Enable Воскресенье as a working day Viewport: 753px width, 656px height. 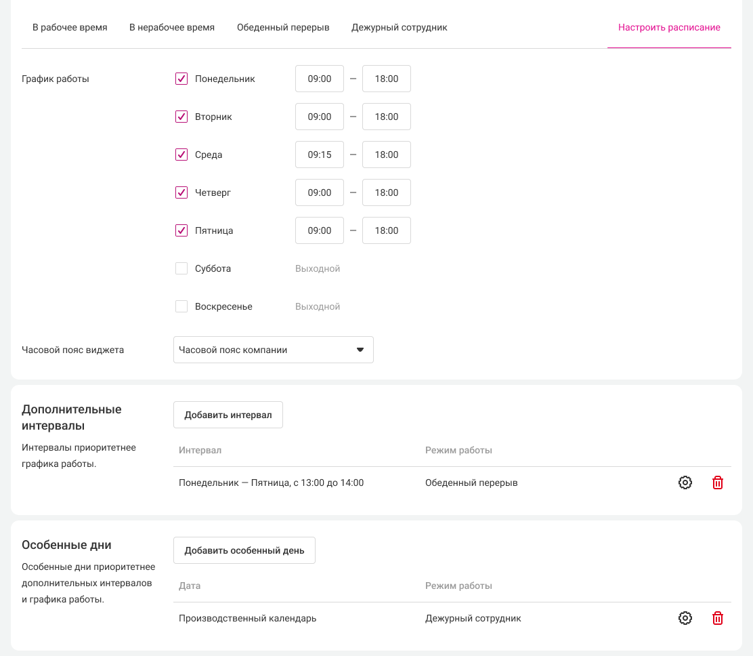[181, 306]
